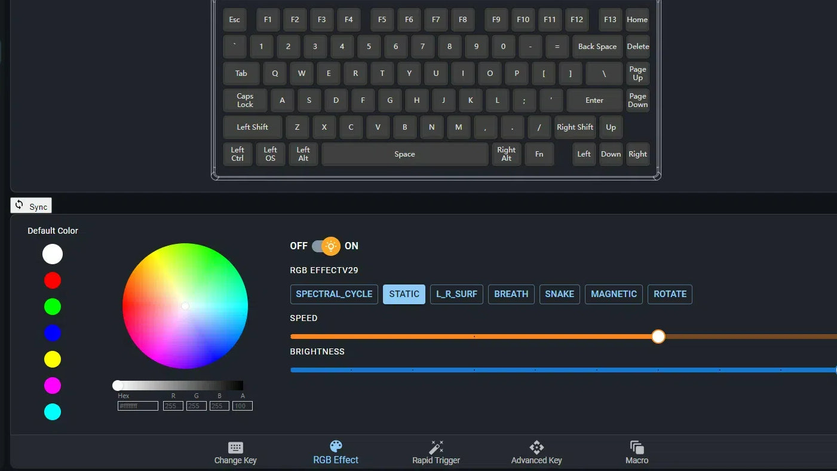The width and height of the screenshot is (837, 471).
Task: Click the Sync refresh icon button
Action: pyautogui.click(x=31, y=206)
